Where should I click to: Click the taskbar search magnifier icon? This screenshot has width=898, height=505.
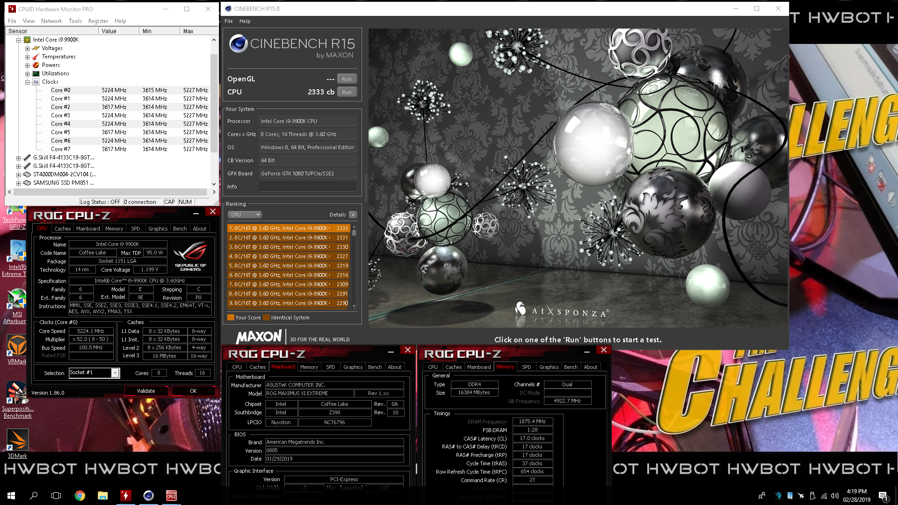pos(34,495)
